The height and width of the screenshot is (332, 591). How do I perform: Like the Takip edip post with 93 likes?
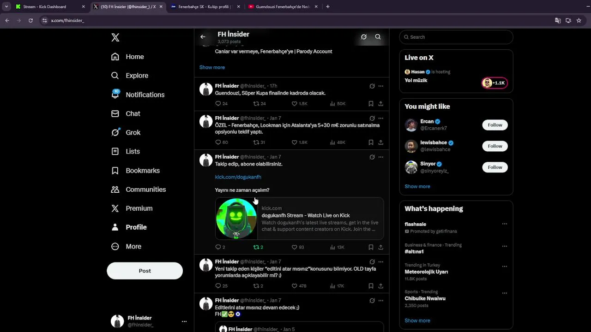[298, 247]
